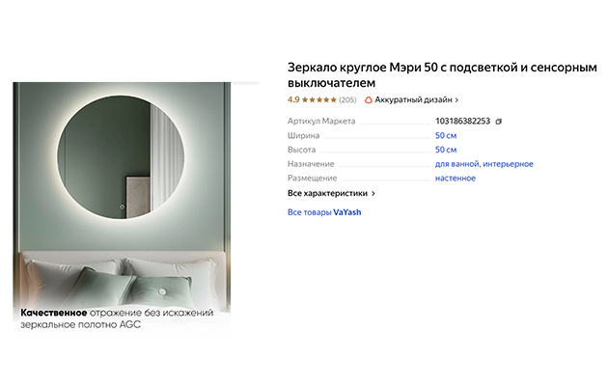Click the star rating icons
Image resolution: width=608 pixels, height=386 pixels.
tap(319, 100)
